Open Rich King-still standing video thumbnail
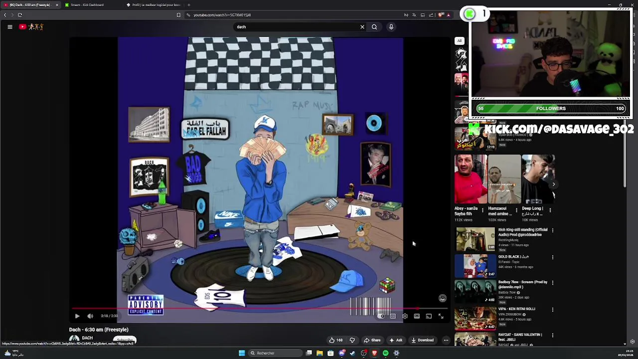This screenshot has height=359, width=638. click(x=476, y=239)
